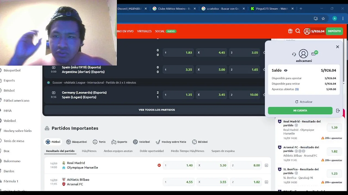Select popular bet SL Benfica 1.23
This screenshot has height=195, width=348.
pyautogui.click(x=334, y=174)
